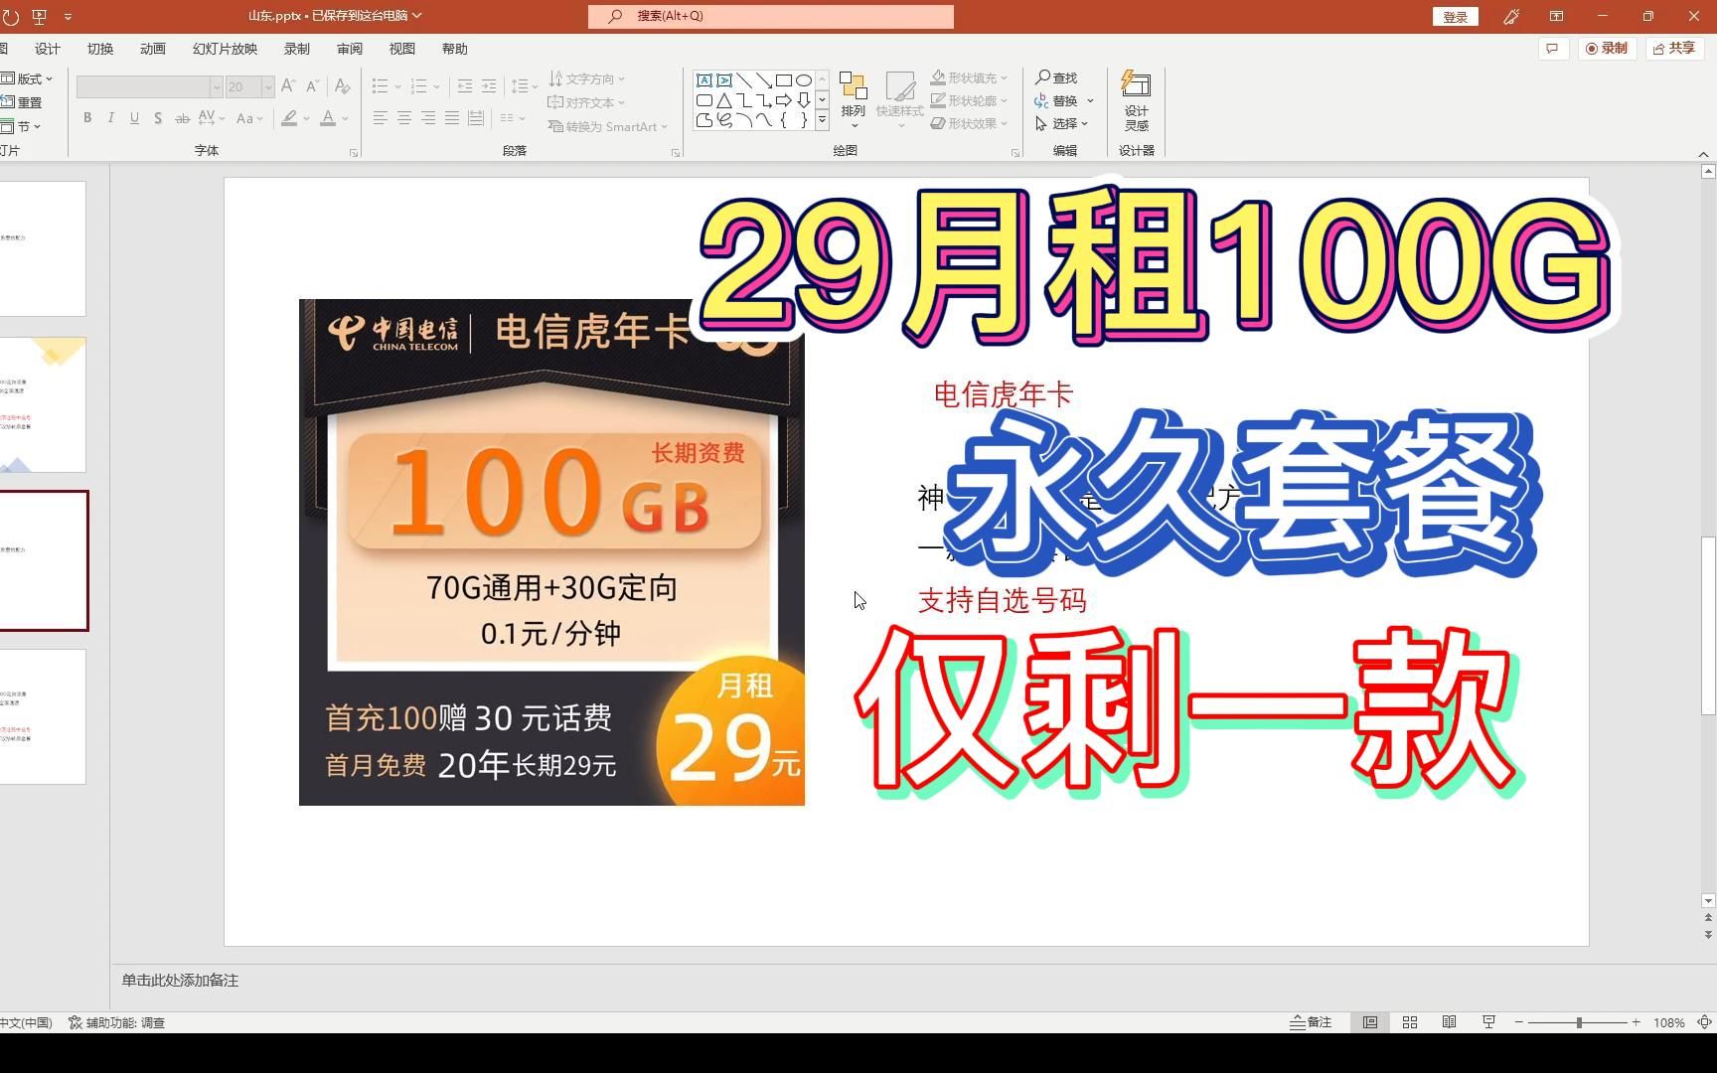Open Design Ideas (设计灵感) pane

1136,100
